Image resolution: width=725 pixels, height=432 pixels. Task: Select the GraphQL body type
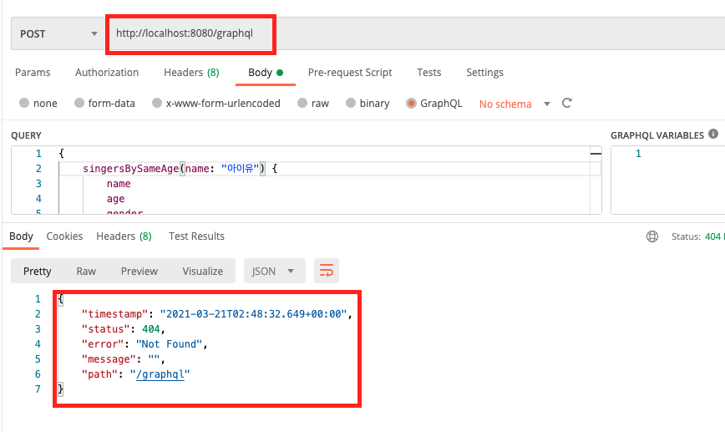click(434, 103)
